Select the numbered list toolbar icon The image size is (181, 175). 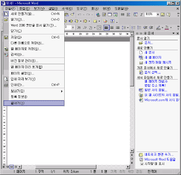(133, 28)
